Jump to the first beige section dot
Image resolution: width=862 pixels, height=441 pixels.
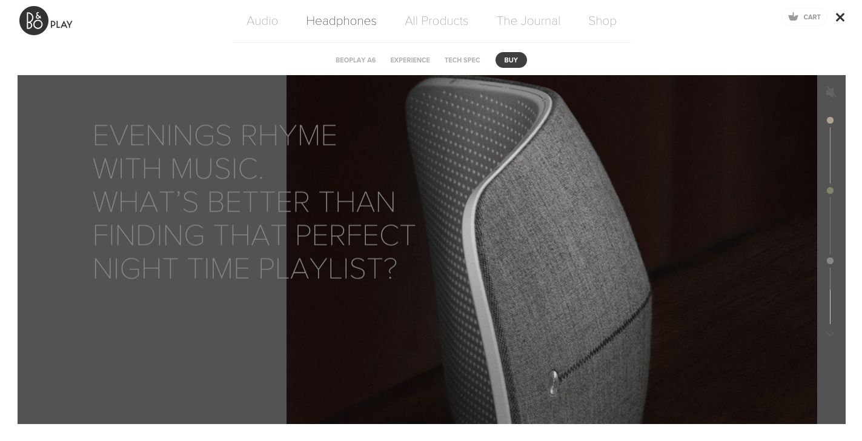pos(831,121)
